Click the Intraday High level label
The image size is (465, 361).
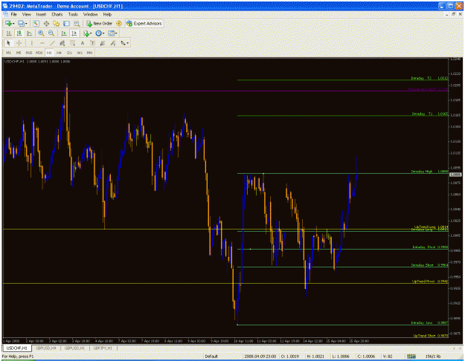pyautogui.click(x=429, y=171)
